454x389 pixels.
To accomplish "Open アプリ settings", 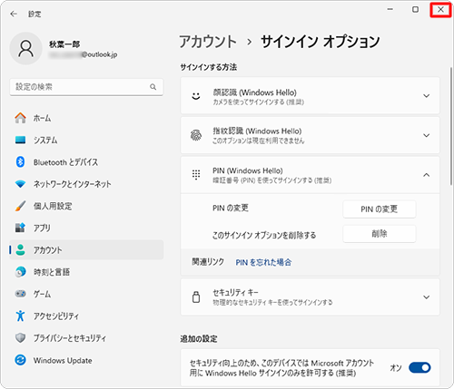I will (x=86, y=228).
